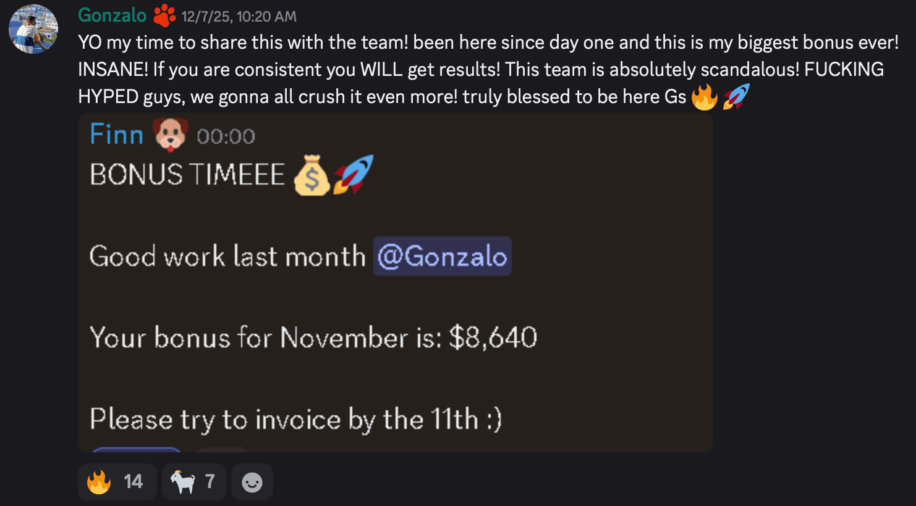Toggle the fire reaction with 14 votes
916x506 pixels.
pos(117,482)
